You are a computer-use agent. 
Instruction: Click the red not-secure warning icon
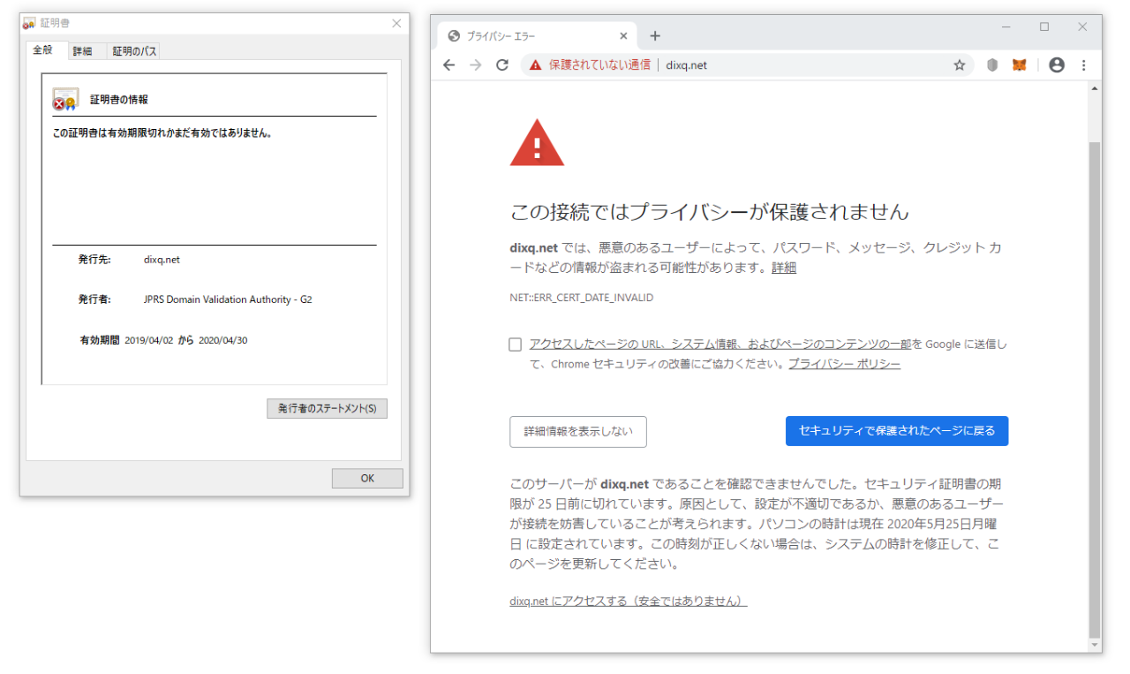coord(535,65)
